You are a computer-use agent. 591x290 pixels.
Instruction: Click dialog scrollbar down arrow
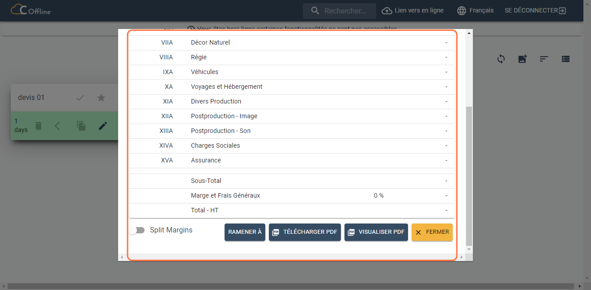point(469,249)
